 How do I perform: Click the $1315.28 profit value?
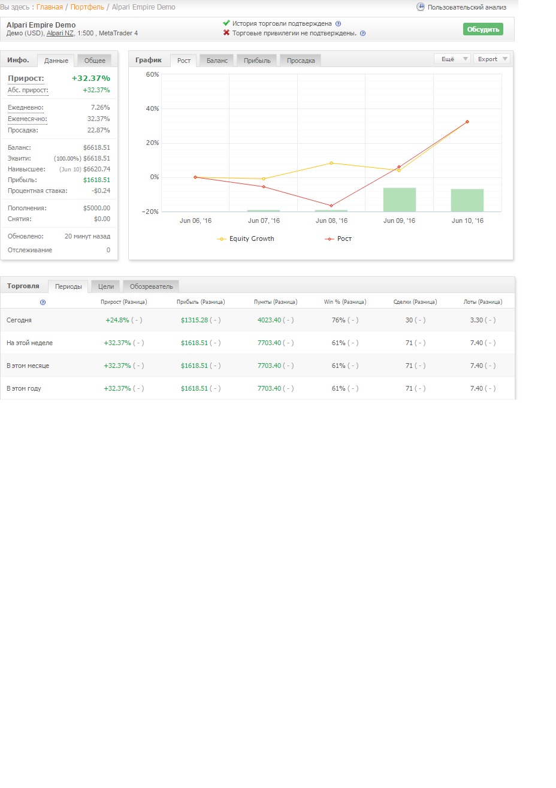click(195, 321)
